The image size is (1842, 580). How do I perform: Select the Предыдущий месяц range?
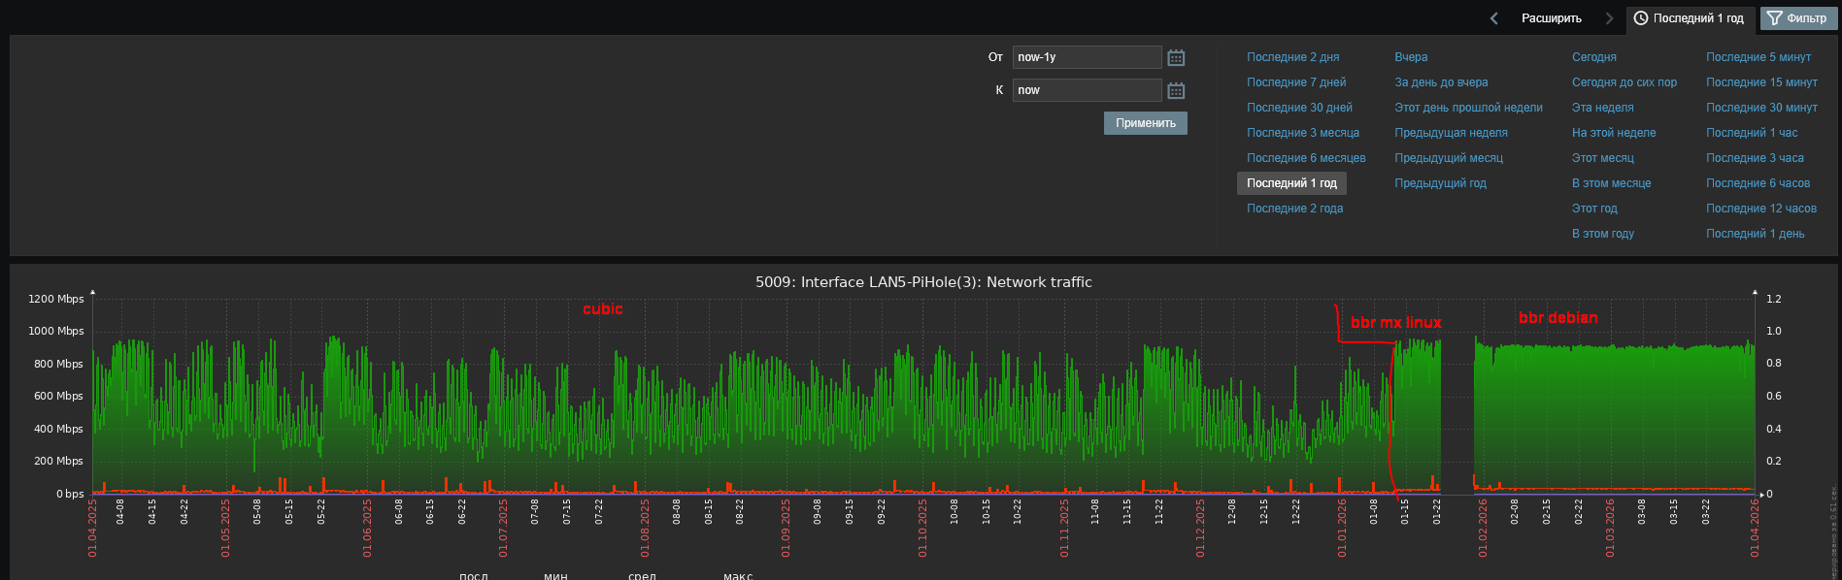click(x=1448, y=158)
